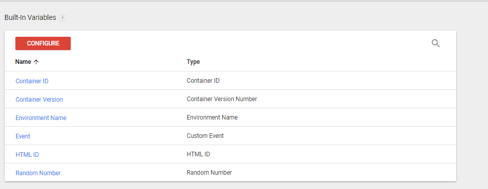Screen dimensions: 488x189
Task: Click the red CONFIGURE button
Action: 43,43
